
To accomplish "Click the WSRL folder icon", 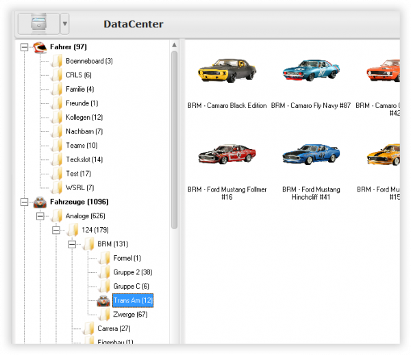I will (57, 188).
